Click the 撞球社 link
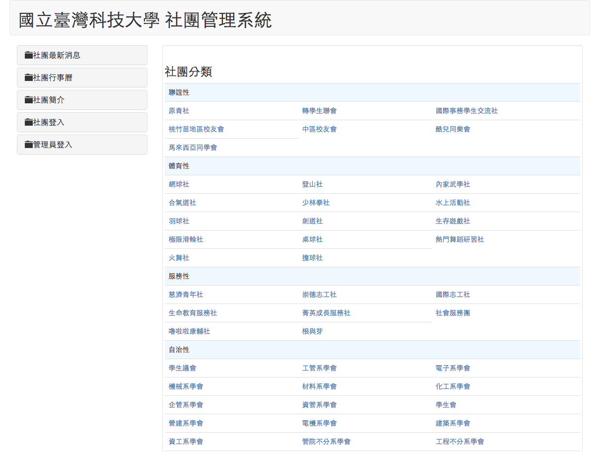Screen dimensions: 609x452 (x=312, y=258)
